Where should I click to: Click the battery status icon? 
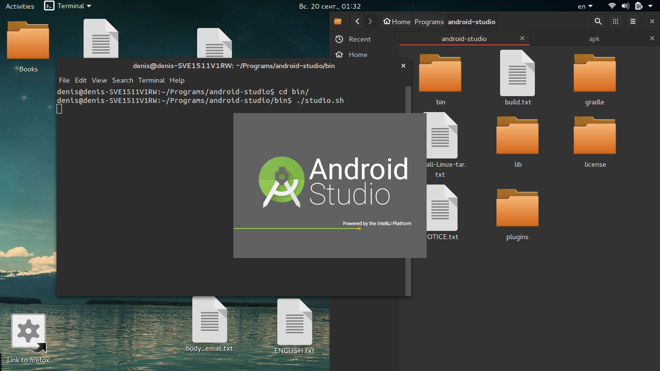[x=639, y=6]
